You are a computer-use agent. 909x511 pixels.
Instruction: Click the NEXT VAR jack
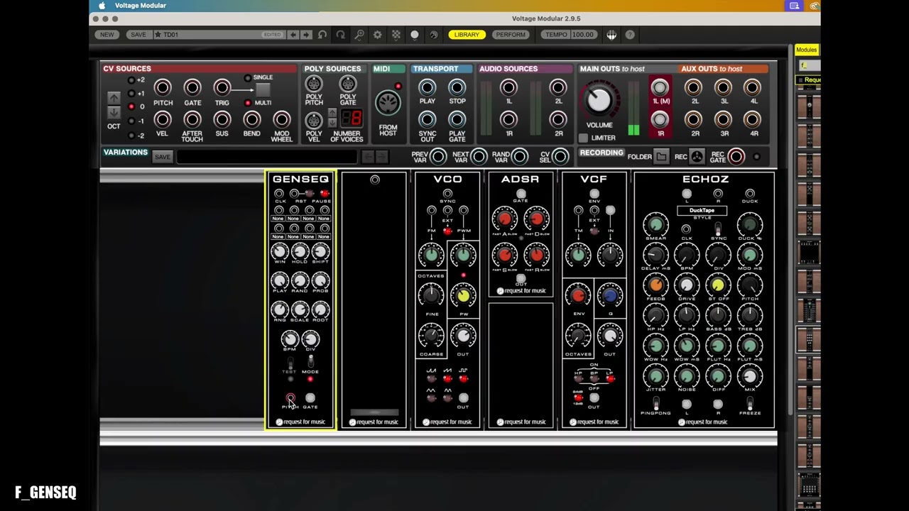[479, 157]
